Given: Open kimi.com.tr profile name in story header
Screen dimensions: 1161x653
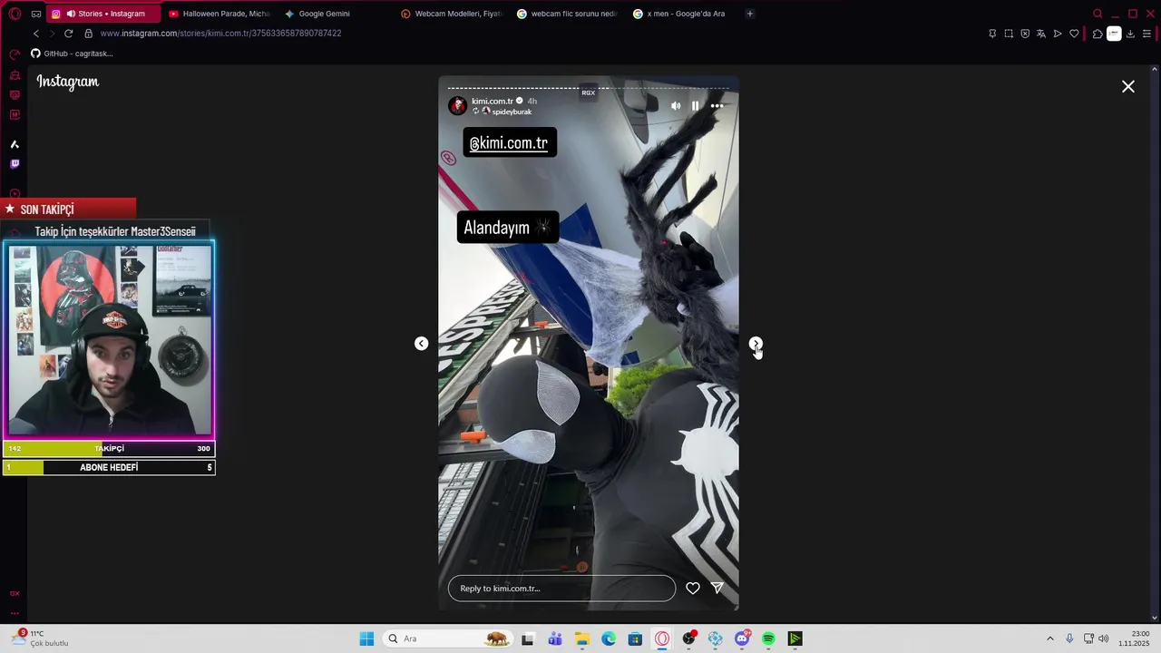Looking at the screenshot, I should point(493,101).
